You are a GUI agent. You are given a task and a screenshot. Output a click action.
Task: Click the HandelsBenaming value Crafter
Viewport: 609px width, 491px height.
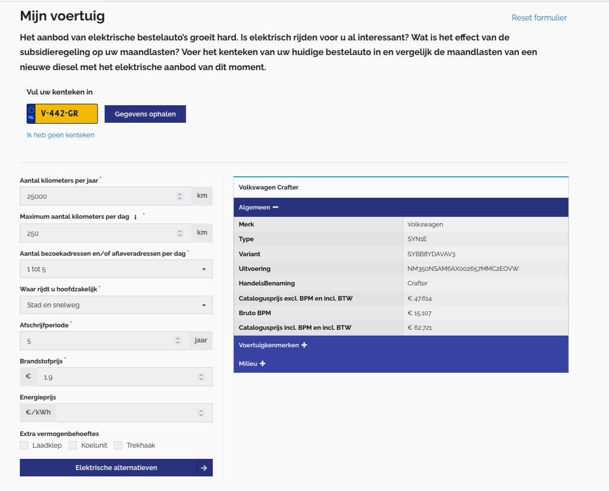click(x=418, y=283)
